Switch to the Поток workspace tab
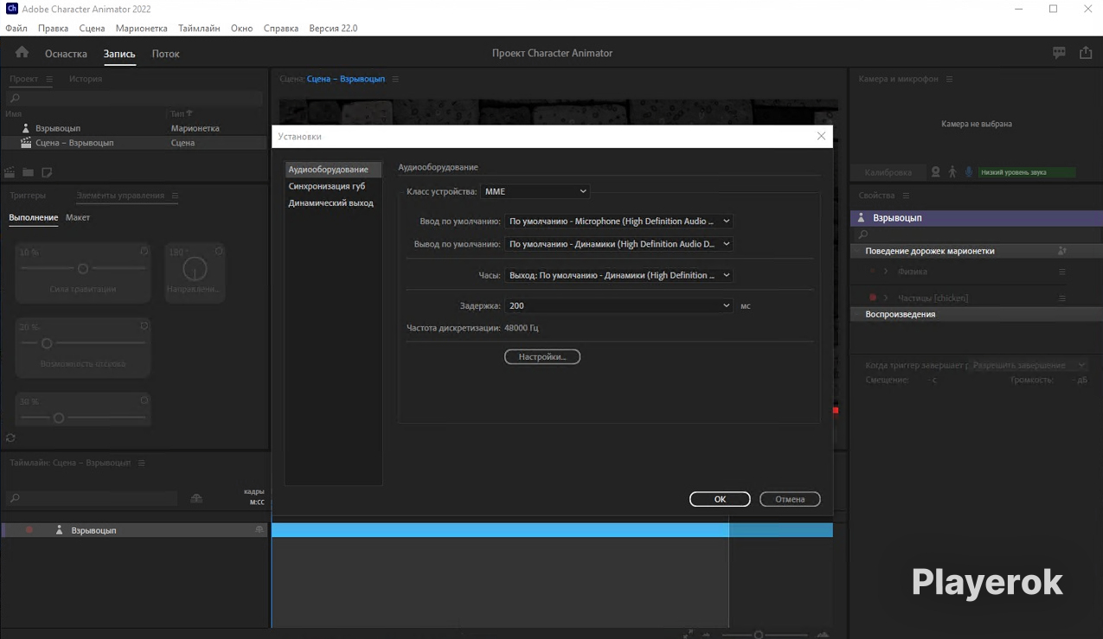Viewport: 1103px width, 639px height. (x=165, y=54)
